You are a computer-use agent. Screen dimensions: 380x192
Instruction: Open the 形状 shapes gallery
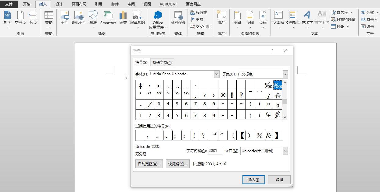click(93, 20)
